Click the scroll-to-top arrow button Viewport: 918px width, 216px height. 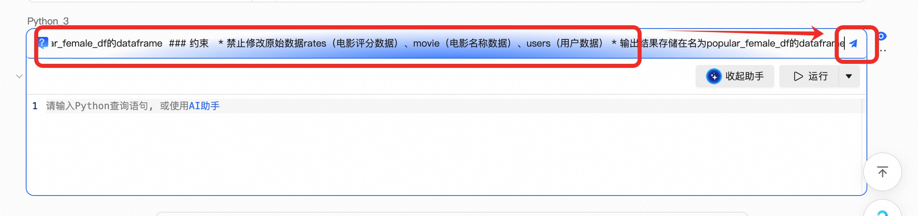882,172
